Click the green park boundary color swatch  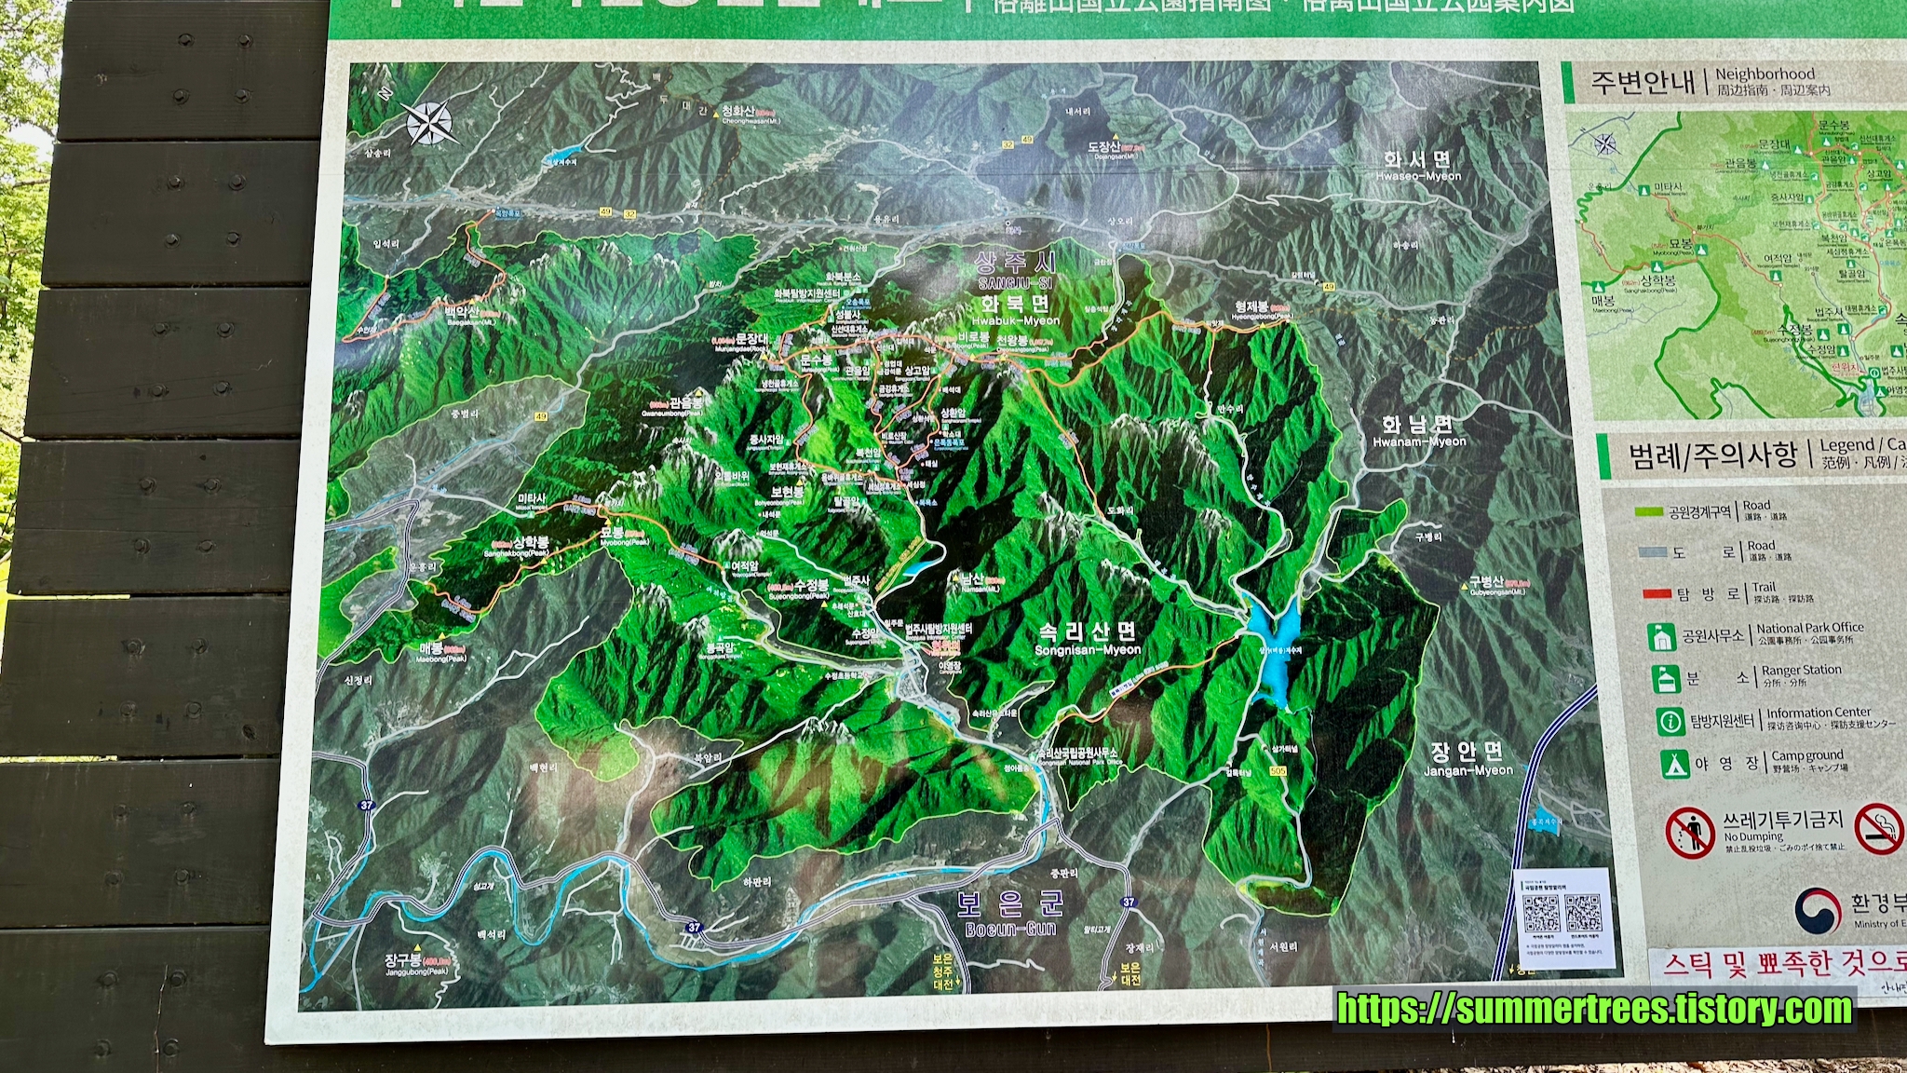point(1649,511)
